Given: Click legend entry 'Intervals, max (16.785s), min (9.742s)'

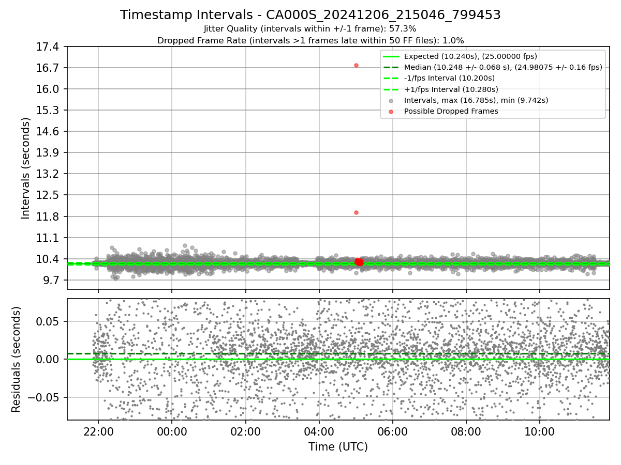Looking at the screenshot, I should point(476,100).
